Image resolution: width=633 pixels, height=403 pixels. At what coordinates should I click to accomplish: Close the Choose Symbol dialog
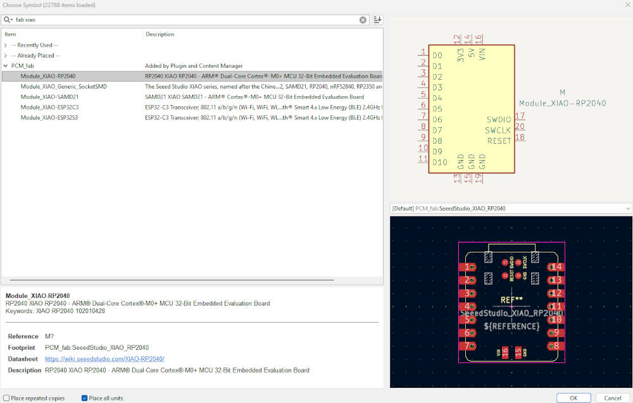point(627,5)
